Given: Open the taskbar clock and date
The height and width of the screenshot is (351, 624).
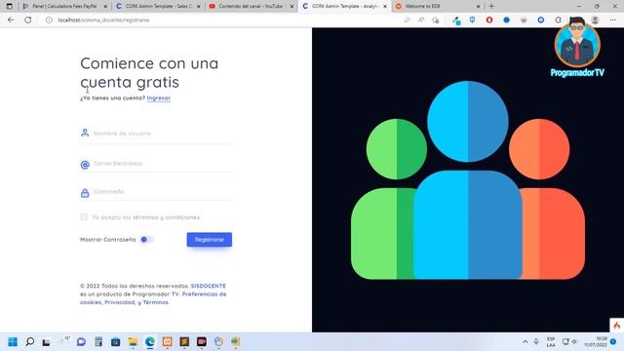Looking at the screenshot, I should 596,342.
